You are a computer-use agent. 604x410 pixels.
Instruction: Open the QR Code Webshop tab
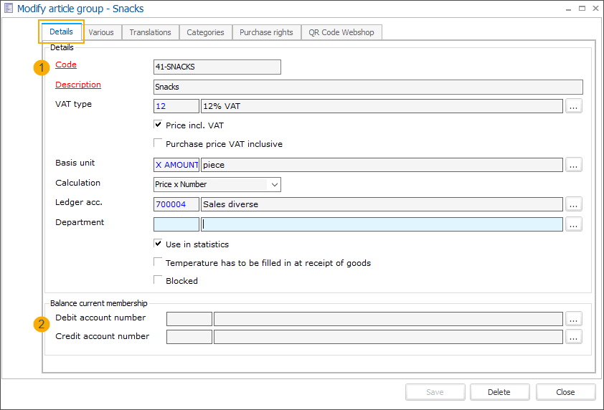[x=341, y=32]
